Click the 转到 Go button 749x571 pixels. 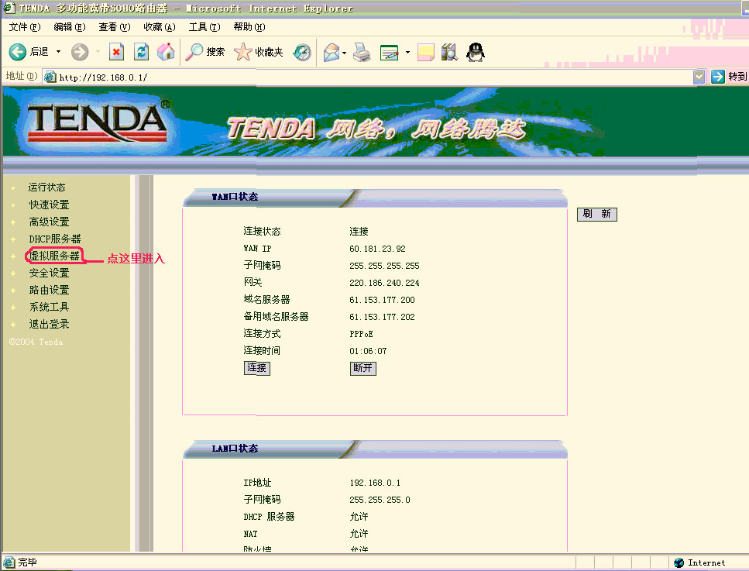point(728,77)
